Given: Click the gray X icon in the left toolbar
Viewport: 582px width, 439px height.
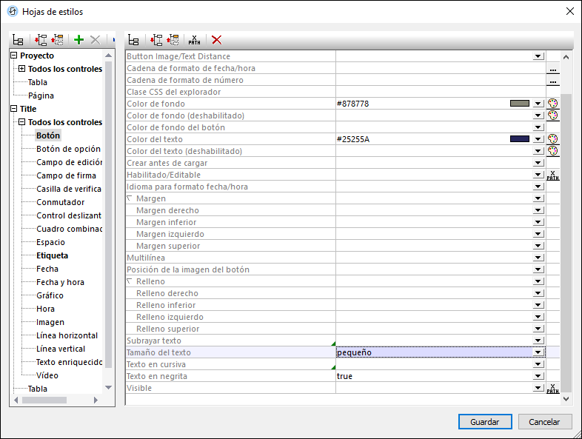Looking at the screenshot, I should (95, 40).
